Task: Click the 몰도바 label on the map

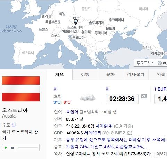Action: (110, 28)
